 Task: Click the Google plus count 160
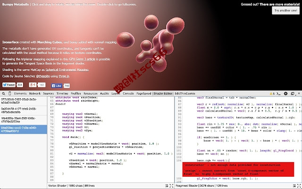[42, 85]
